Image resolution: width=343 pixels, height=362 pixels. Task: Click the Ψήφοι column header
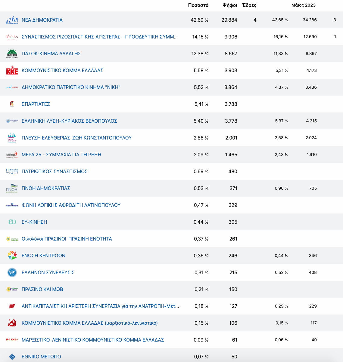[x=230, y=5]
